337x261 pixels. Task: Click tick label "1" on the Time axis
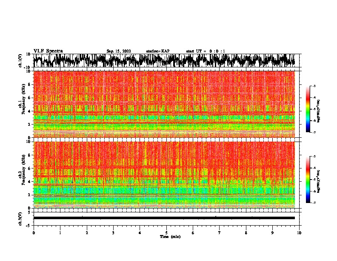click(60, 233)
